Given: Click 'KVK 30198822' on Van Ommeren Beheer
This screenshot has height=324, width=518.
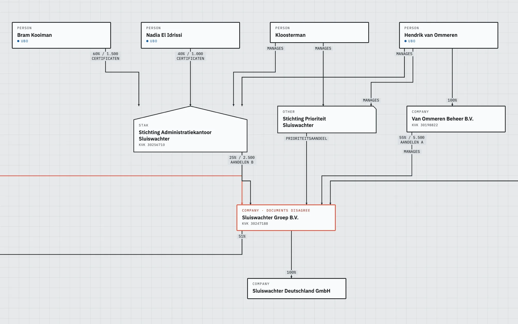Looking at the screenshot, I should 425,125.
